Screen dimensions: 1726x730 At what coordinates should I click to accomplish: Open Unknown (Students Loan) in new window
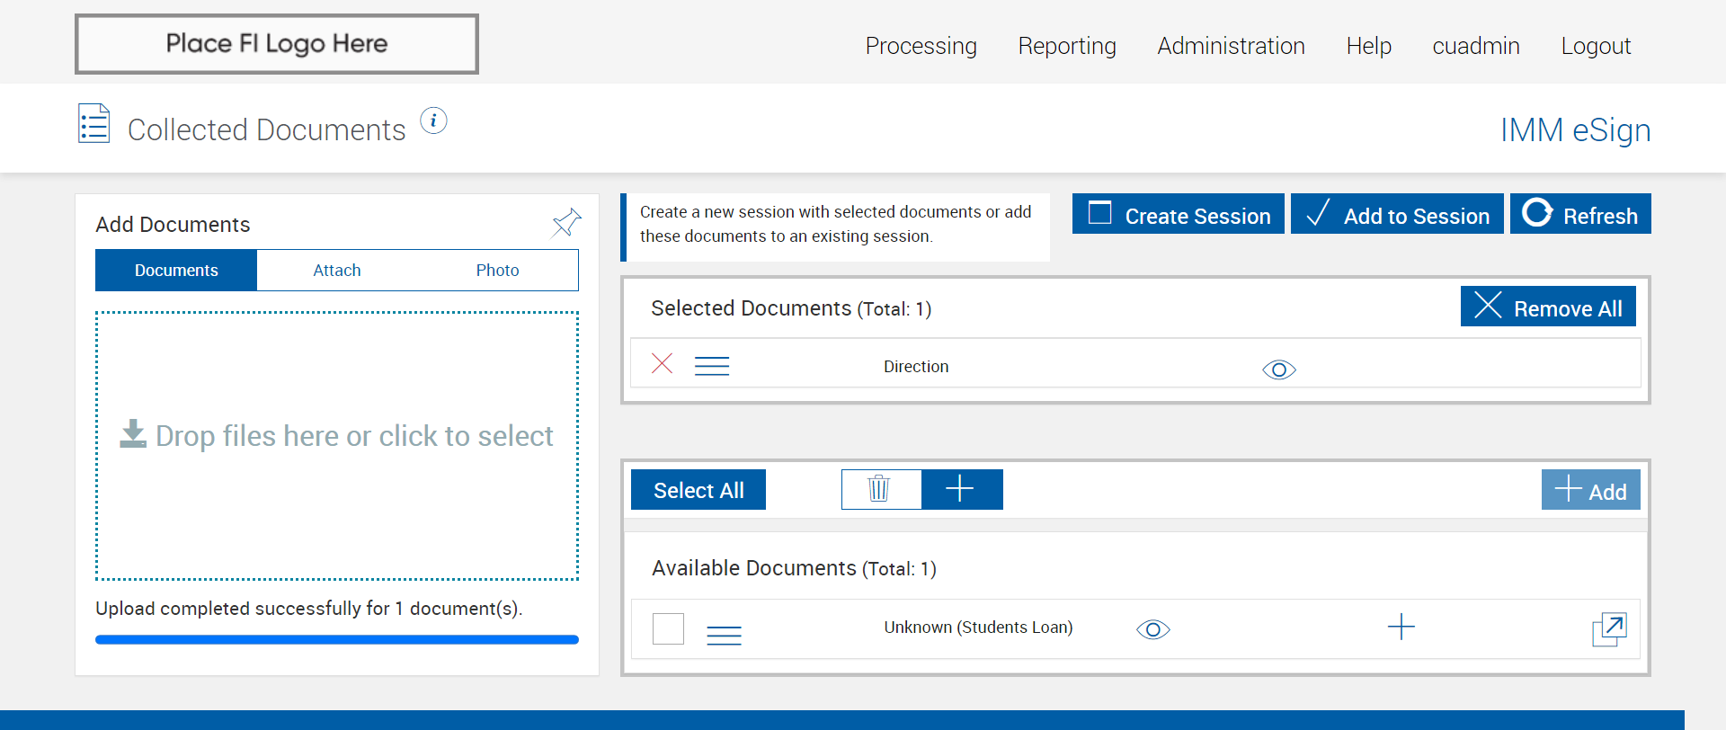pos(1608,629)
